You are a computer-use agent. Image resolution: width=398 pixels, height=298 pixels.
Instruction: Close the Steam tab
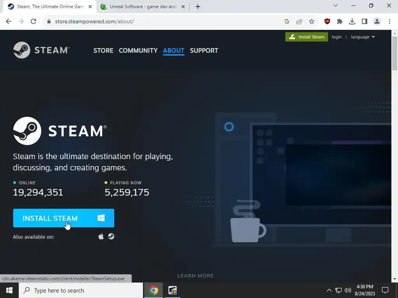90,7
